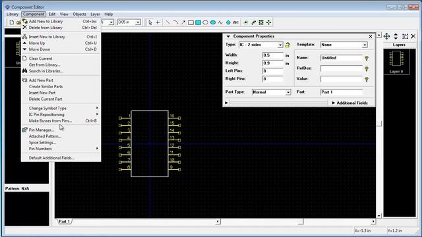This screenshot has width=422, height=237.
Task: Click the four-dot cross pattern tool
Action: point(268,22)
